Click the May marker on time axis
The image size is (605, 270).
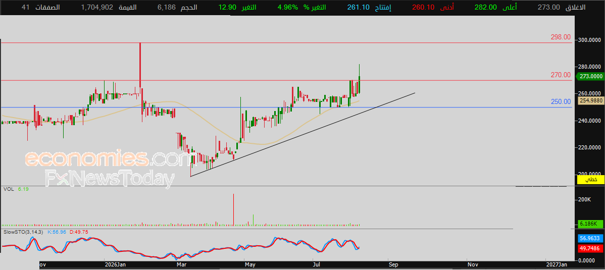(249, 264)
